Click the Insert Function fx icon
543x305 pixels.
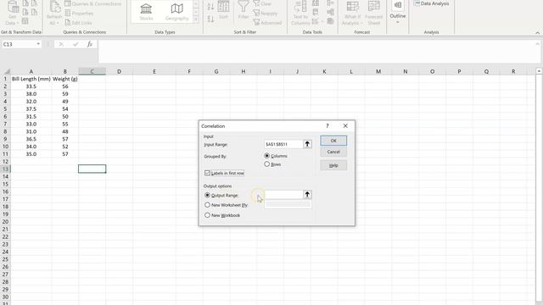click(90, 44)
